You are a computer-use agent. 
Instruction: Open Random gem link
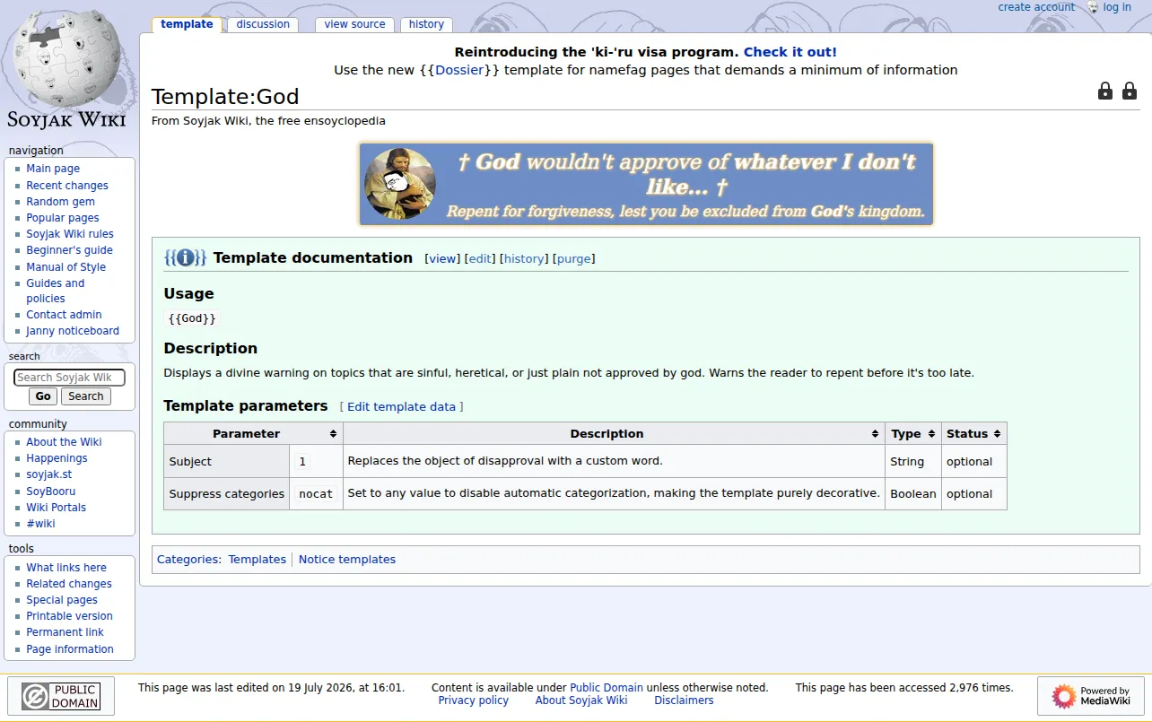[x=60, y=202]
